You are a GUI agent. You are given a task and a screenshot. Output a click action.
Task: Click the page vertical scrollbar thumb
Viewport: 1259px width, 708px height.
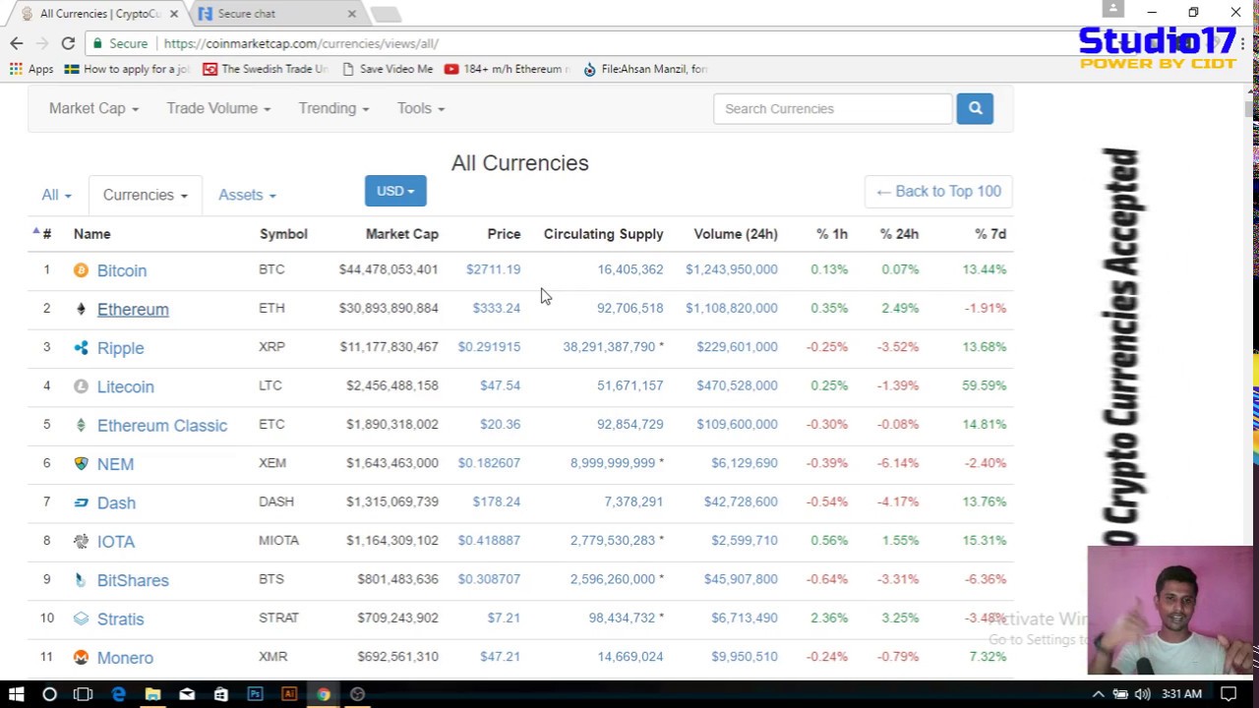1250,109
